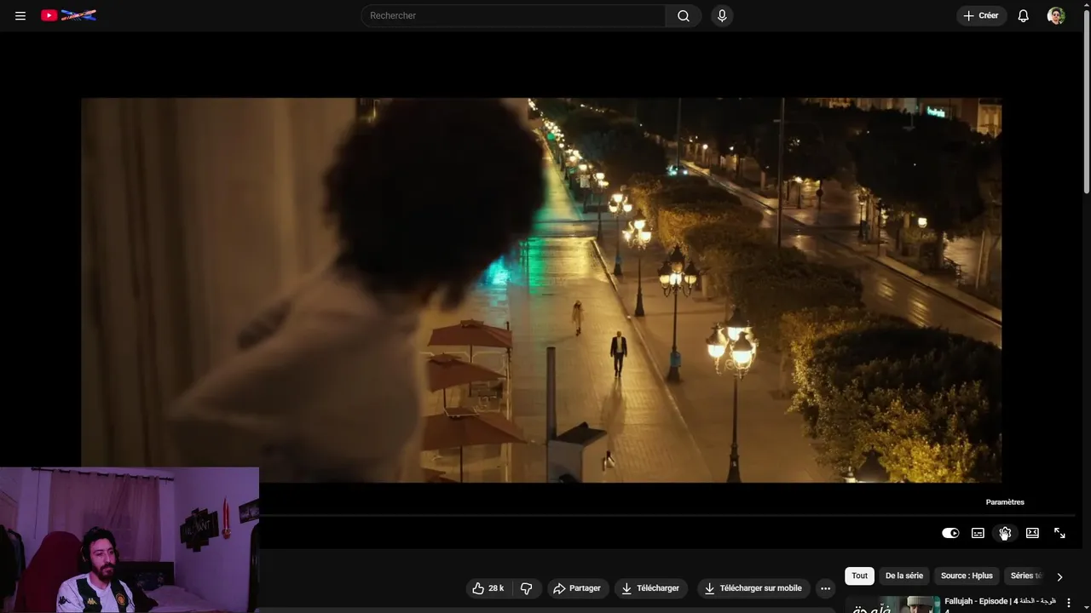The width and height of the screenshot is (1091, 613).
Task: Select the Tout filter chip
Action: point(859,576)
